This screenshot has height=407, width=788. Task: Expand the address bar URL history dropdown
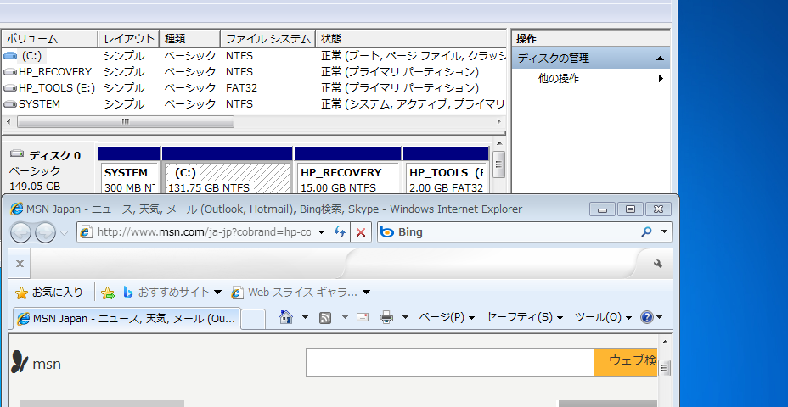pyautogui.click(x=322, y=232)
